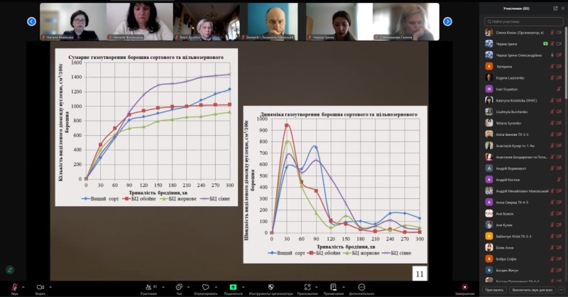568x297 pixels.
Task: Open the More options ellipsis icon
Action: 361,286
